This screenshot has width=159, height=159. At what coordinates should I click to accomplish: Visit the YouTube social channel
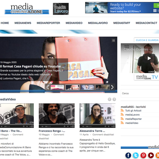click(x=151, y=155)
